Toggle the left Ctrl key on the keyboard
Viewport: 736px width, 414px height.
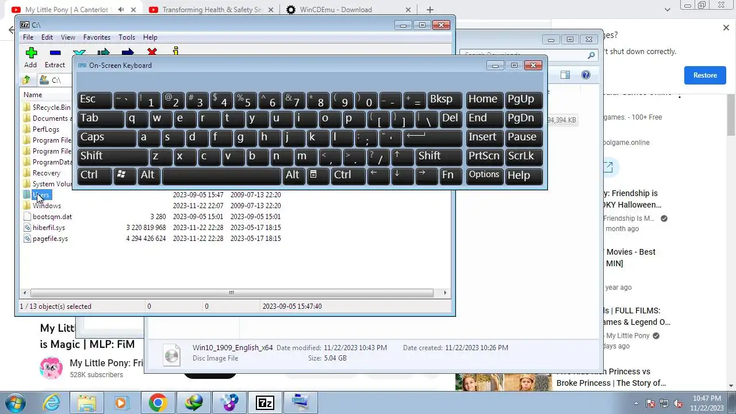click(x=95, y=176)
